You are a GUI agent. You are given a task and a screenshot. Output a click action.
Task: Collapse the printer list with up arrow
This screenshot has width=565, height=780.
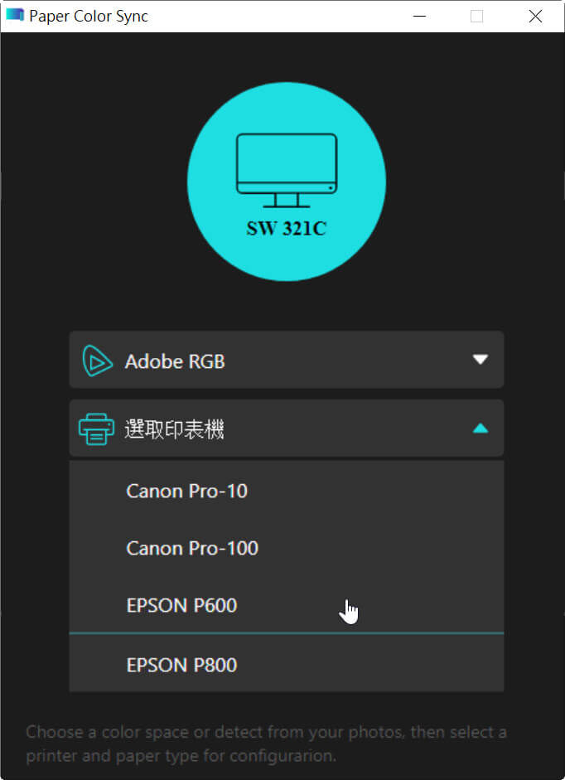(x=480, y=428)
